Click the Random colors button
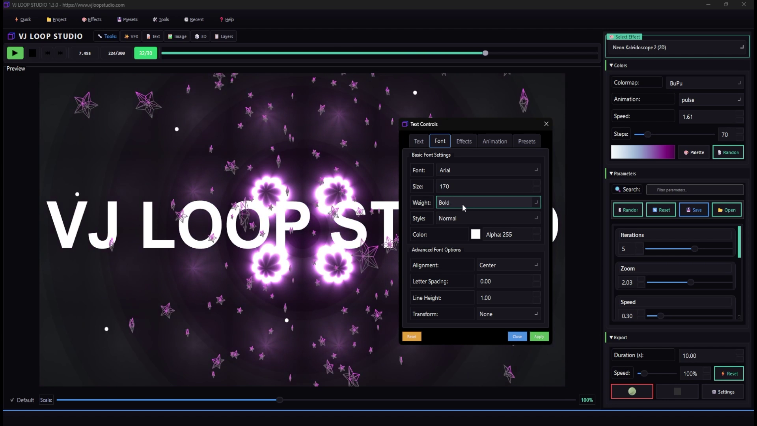Image resolution: width=757 pixels, height=426 pixels. [x=728, y=152]
